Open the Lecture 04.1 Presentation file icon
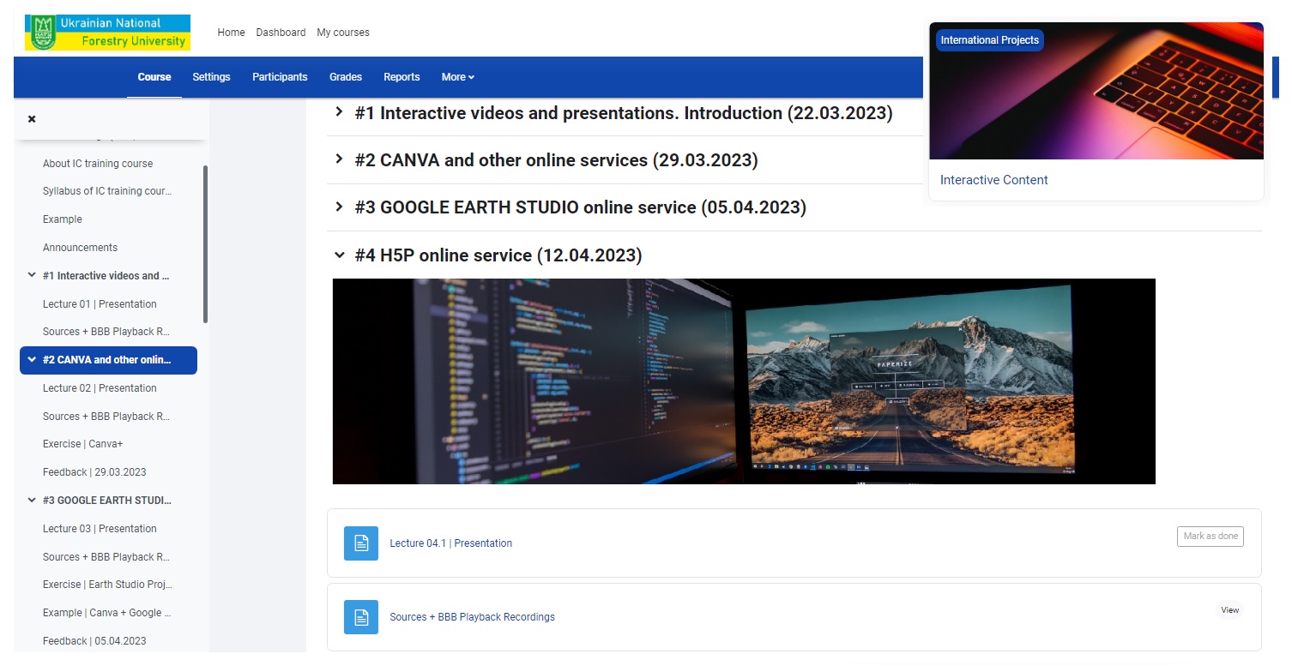The width and height of the screenshot is (1292, 672). tap(361, 543)
